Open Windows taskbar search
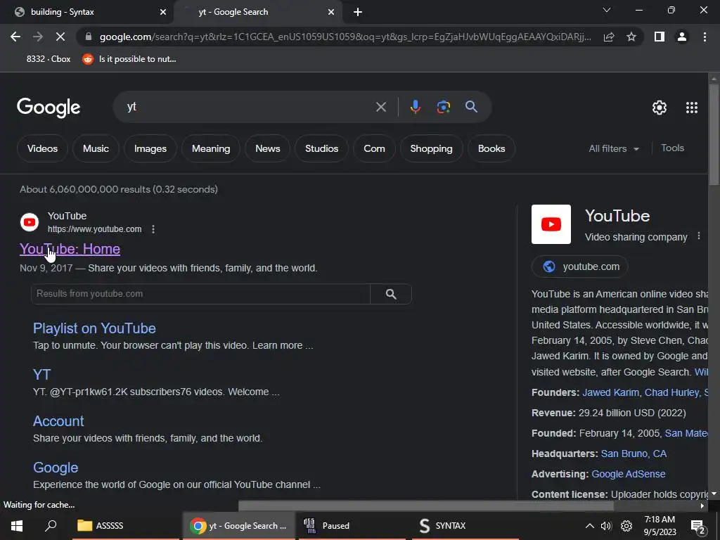This screenshot has width=720, height=540. (x=51, y=526)
